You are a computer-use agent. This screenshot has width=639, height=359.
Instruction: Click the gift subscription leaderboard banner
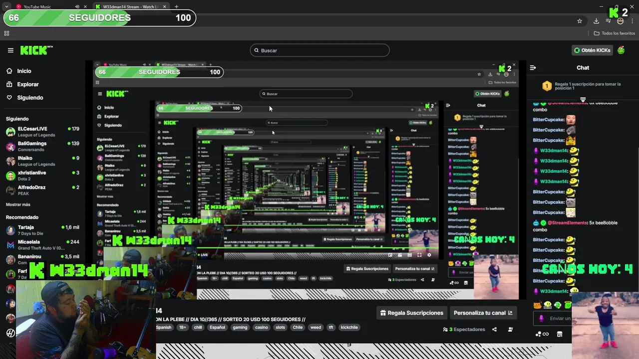583,86
